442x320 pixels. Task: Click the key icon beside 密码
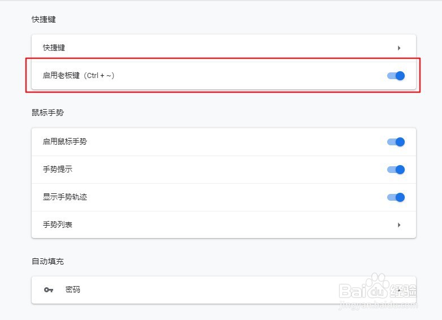coord(49,289)
